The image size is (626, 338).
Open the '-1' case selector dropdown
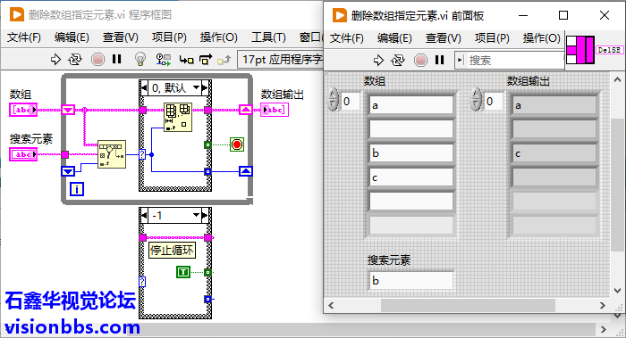pyautogui.click(x=197, y=216)
